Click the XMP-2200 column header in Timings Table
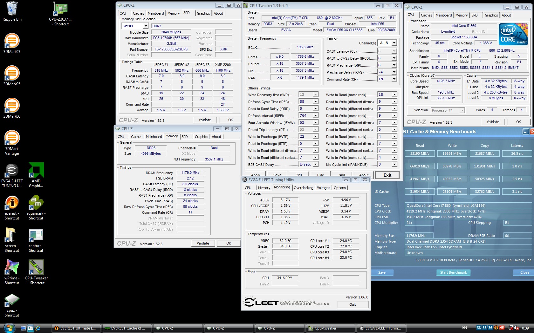Viewport: 534px width, 333px height. (x=223, y=65)
